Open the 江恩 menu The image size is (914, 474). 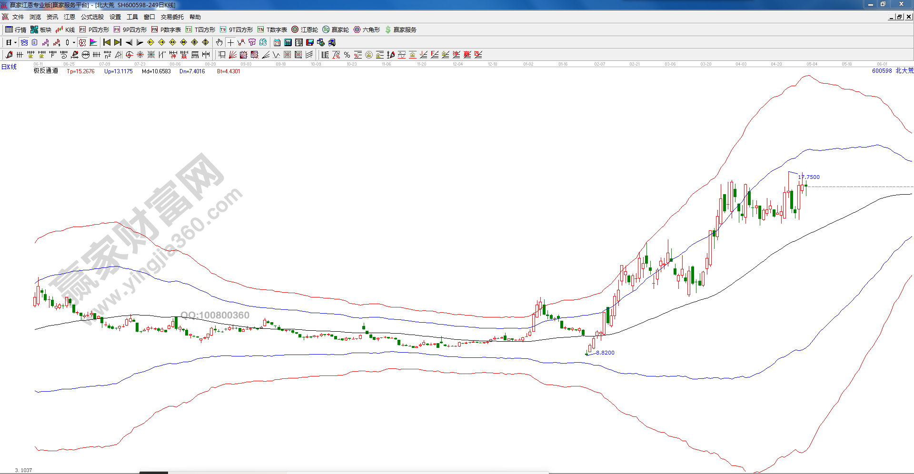click(70, 17)
